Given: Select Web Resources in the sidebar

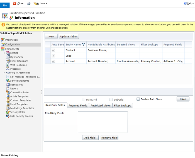Looking at the screenshot, I should point(18,65).
